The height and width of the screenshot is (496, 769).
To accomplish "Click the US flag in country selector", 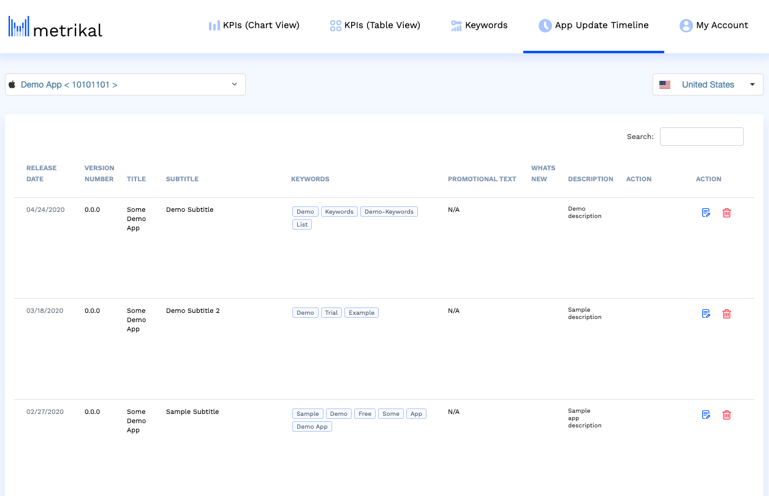I will (x=665, y=85).
